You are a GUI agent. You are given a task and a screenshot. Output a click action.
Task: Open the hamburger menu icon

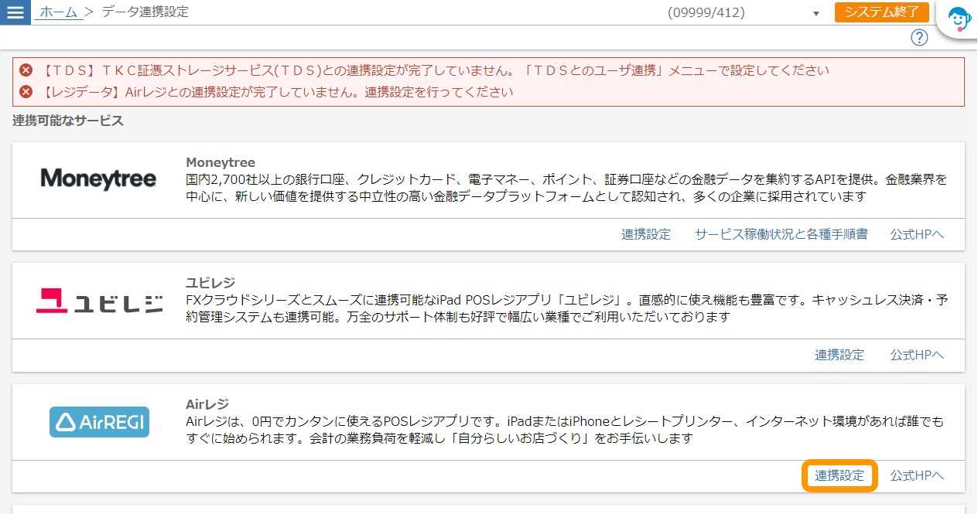tap(15, 12)
